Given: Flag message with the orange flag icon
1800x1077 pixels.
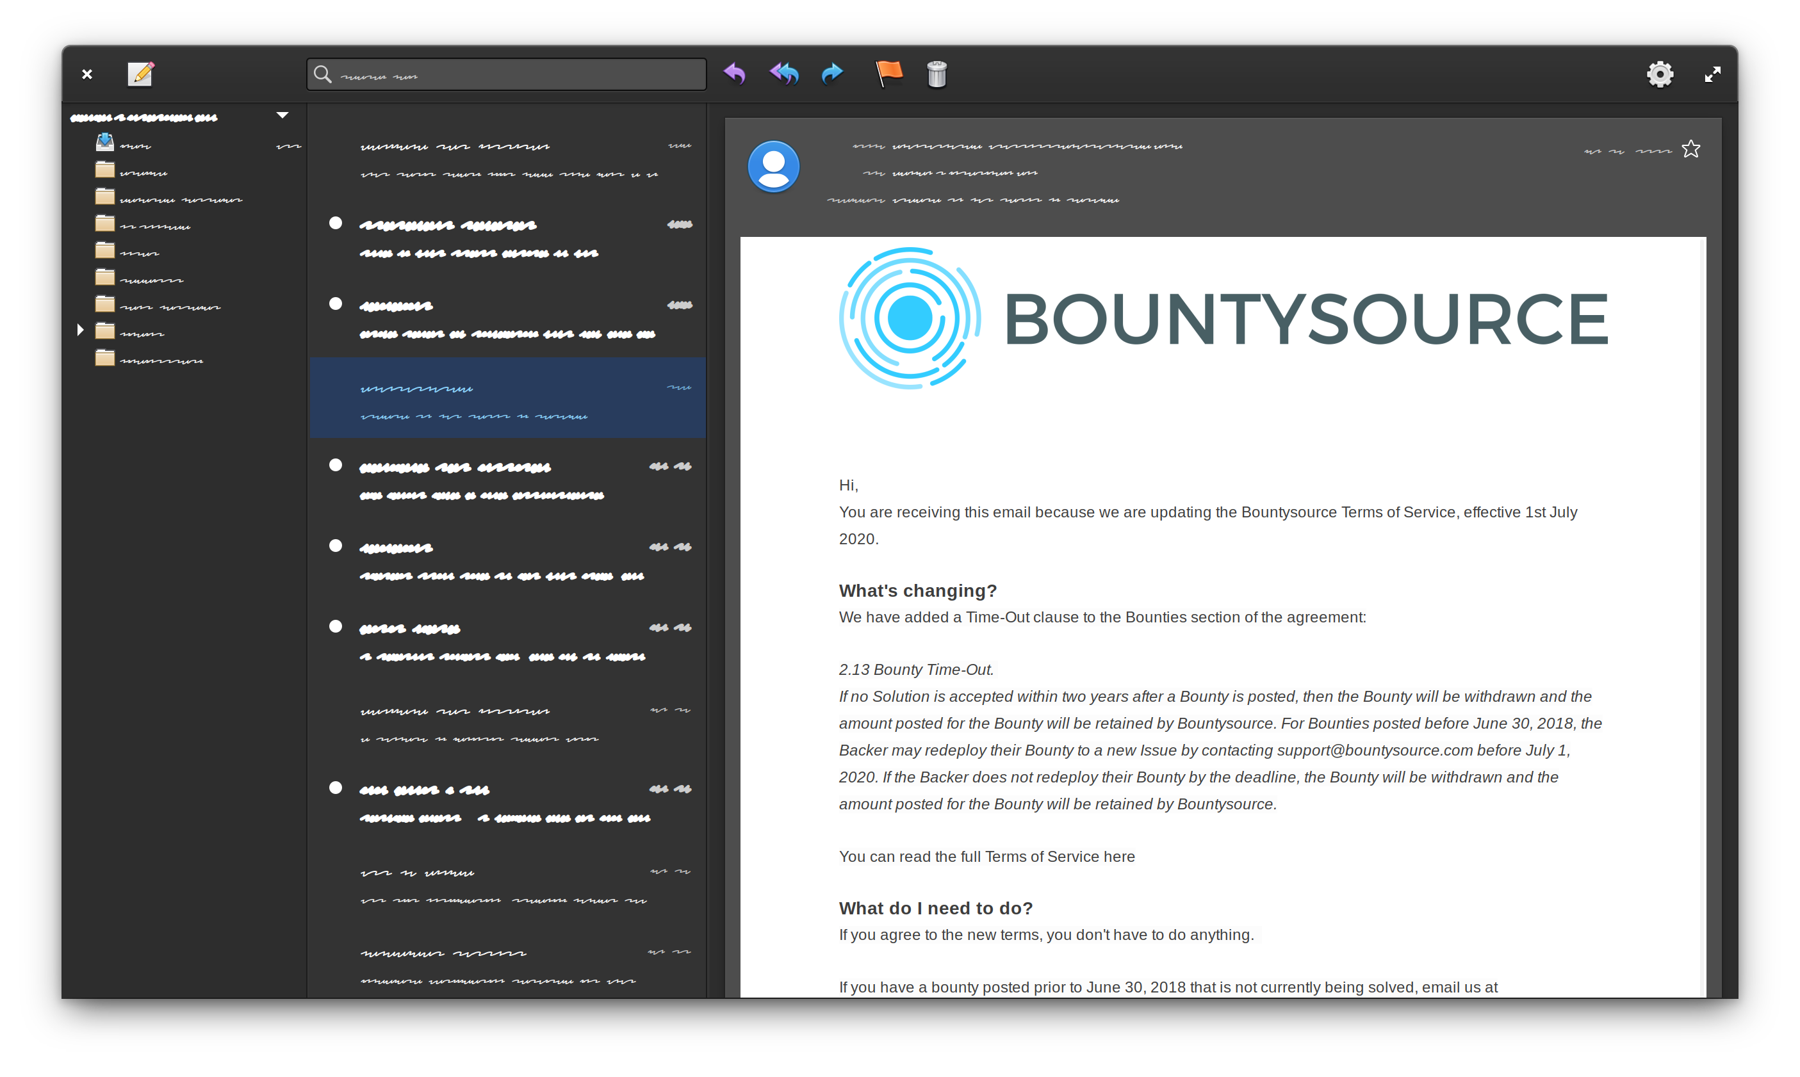Looking at the screenshot, I should coord(888,74).
